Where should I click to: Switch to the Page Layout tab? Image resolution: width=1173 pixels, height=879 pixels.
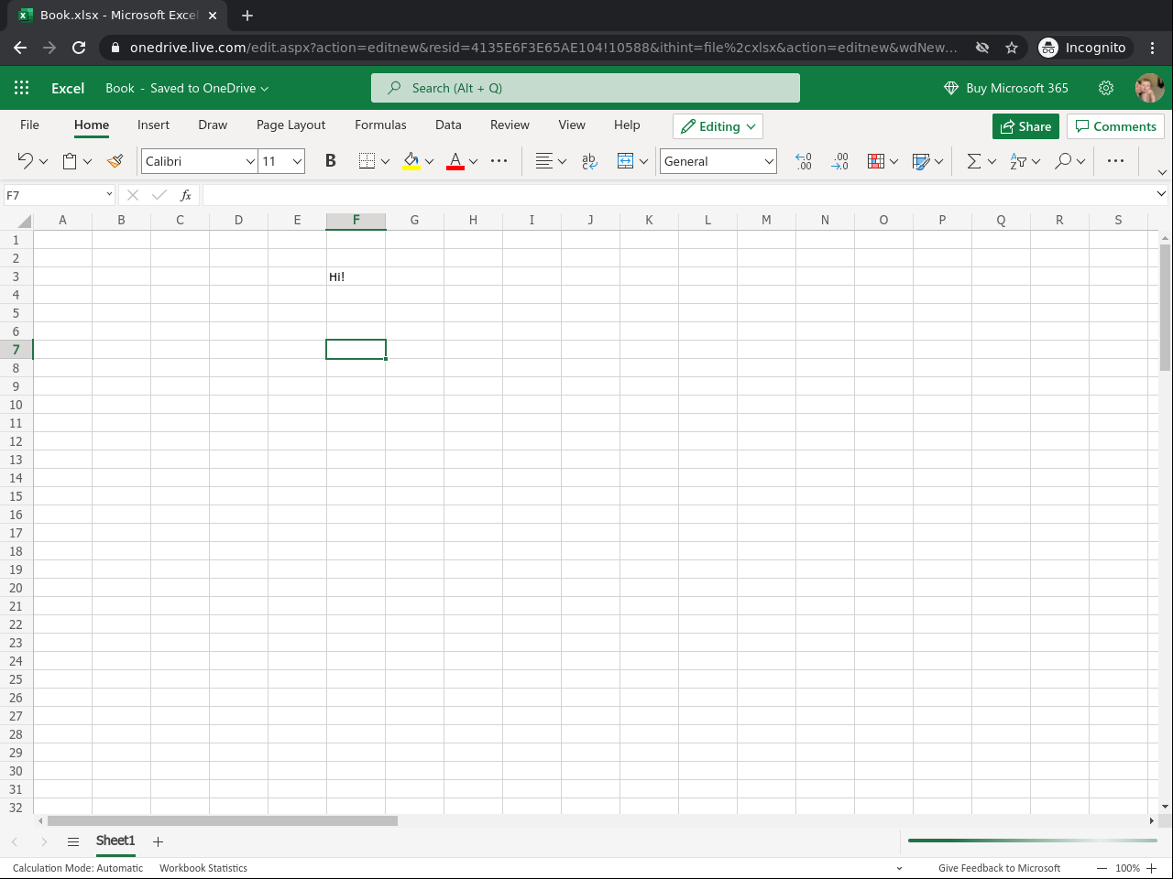[291, 125]
